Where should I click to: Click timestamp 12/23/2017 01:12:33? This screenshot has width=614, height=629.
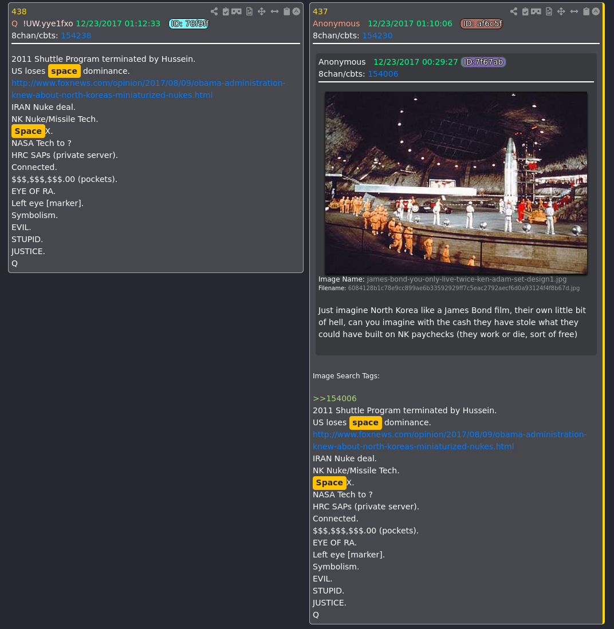point(118,23)
